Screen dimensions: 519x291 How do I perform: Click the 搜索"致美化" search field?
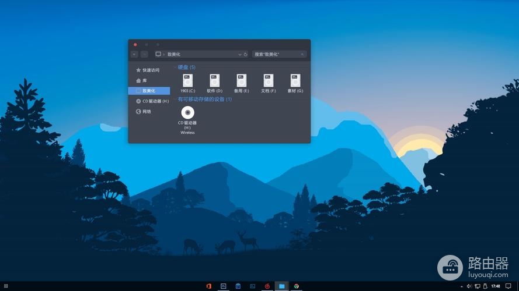click(276, 54)
